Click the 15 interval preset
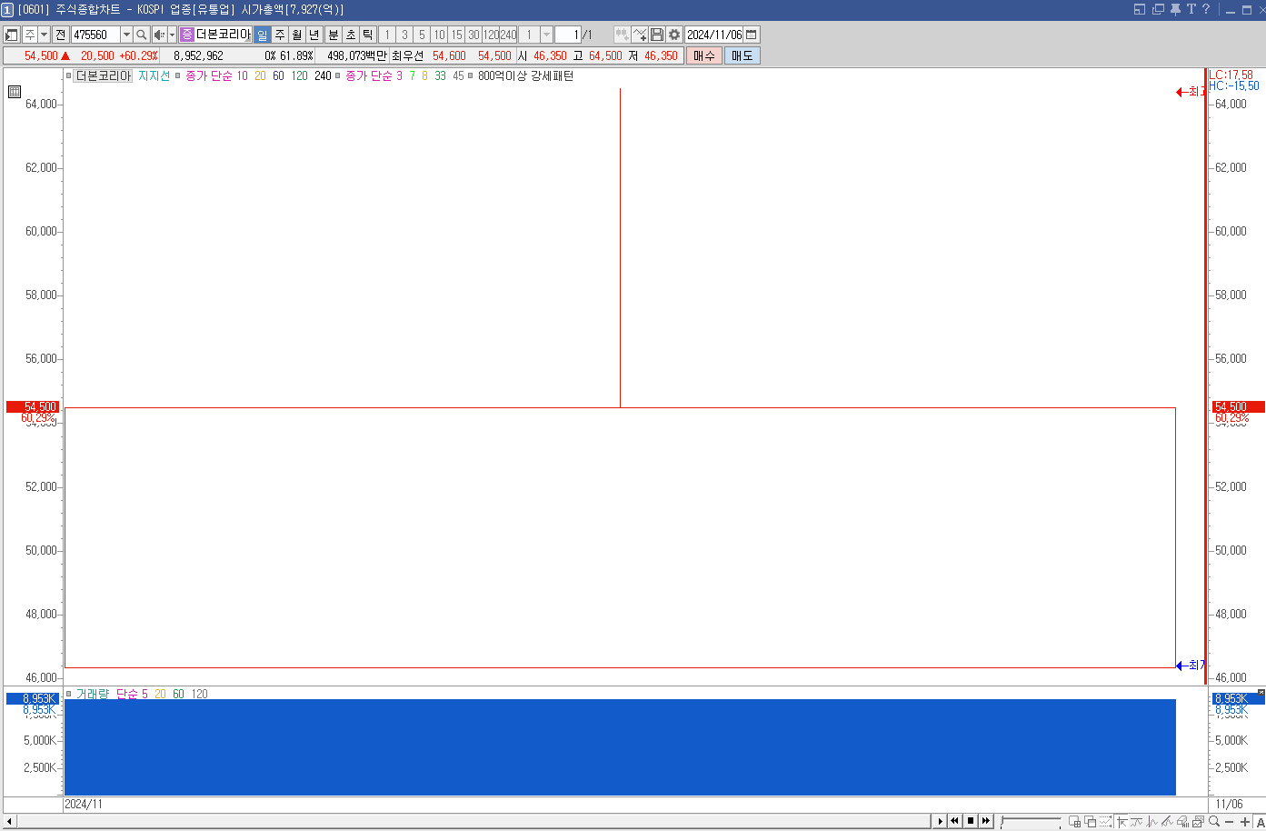Viewport: 1266px width, 831px height. point(456,35)
